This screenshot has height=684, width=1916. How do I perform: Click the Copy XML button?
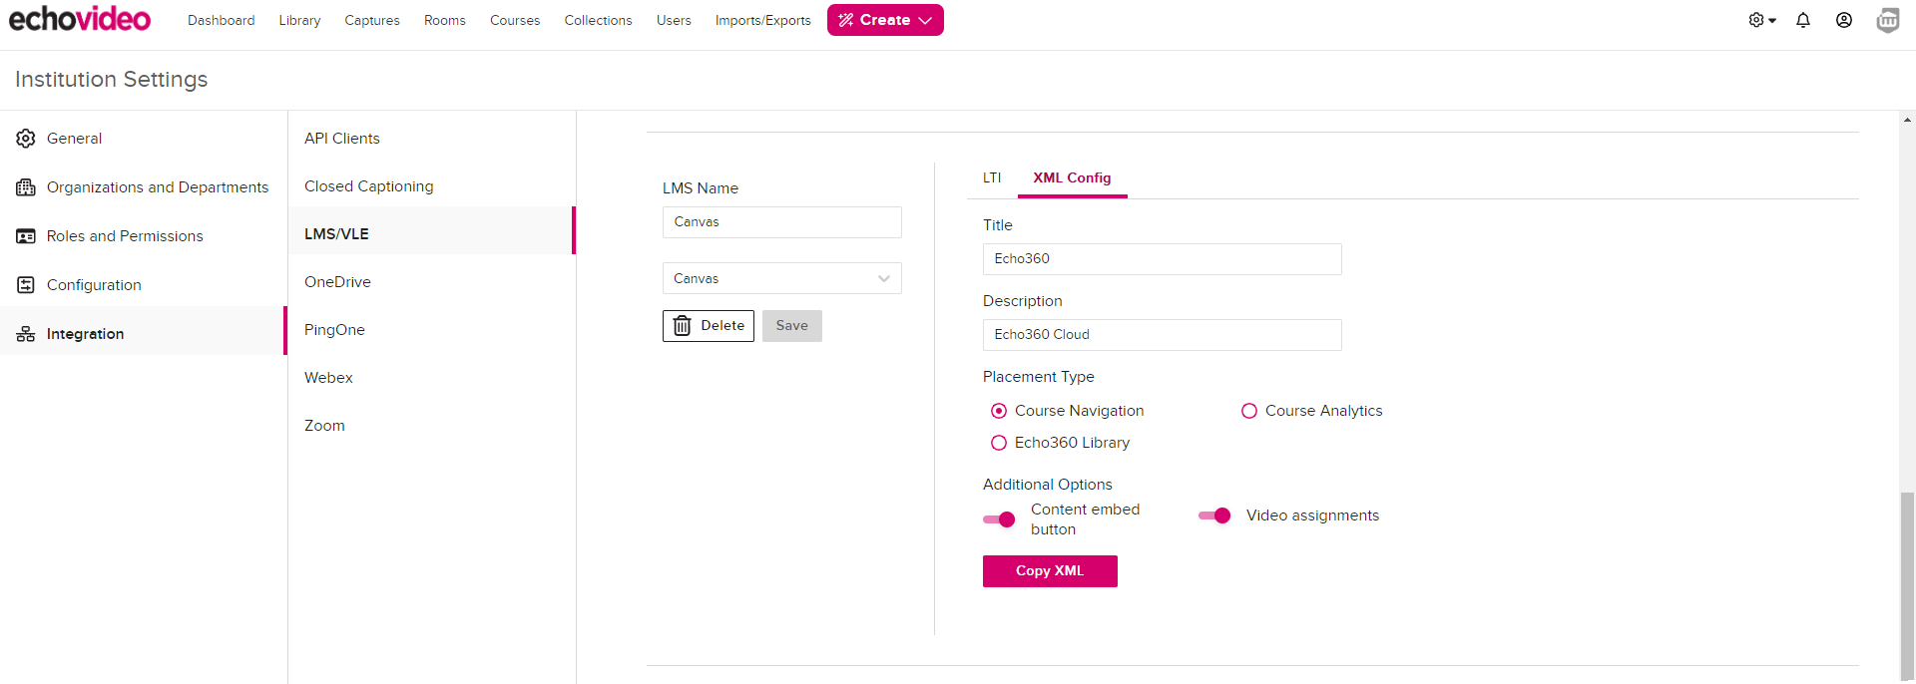[1050, 571]
